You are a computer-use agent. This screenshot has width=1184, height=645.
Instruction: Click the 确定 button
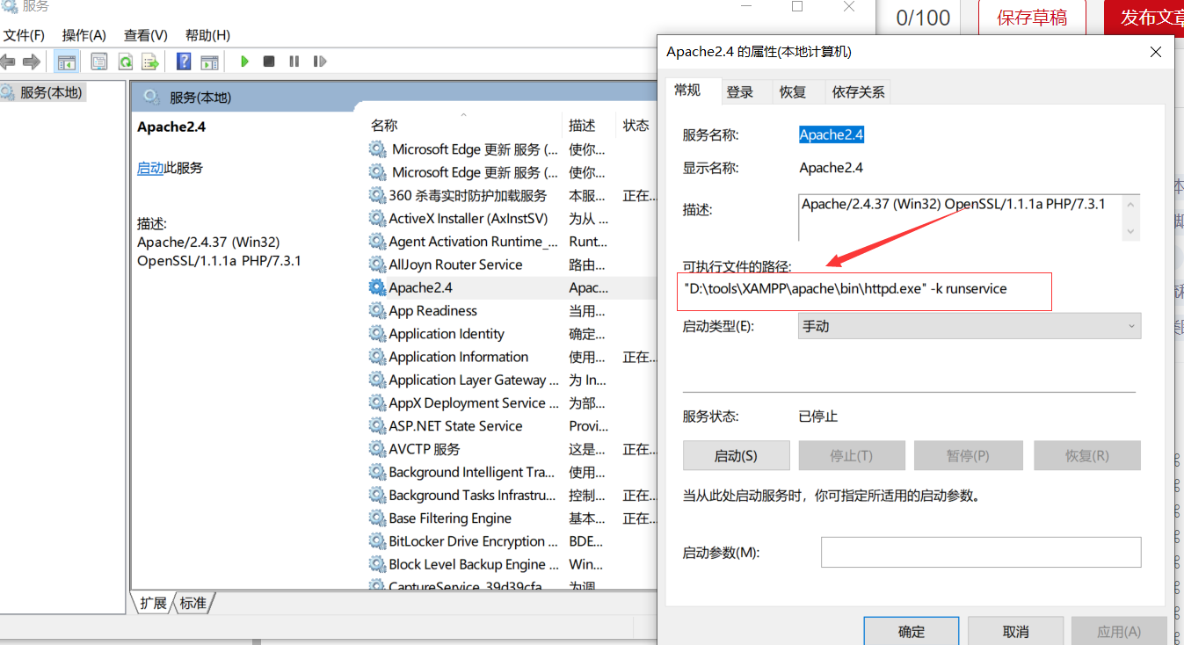tap(912, 631)
